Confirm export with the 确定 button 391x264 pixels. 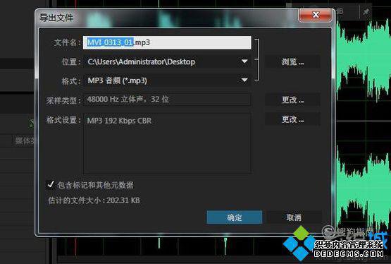pyautogui.click(x=235, y=217)
